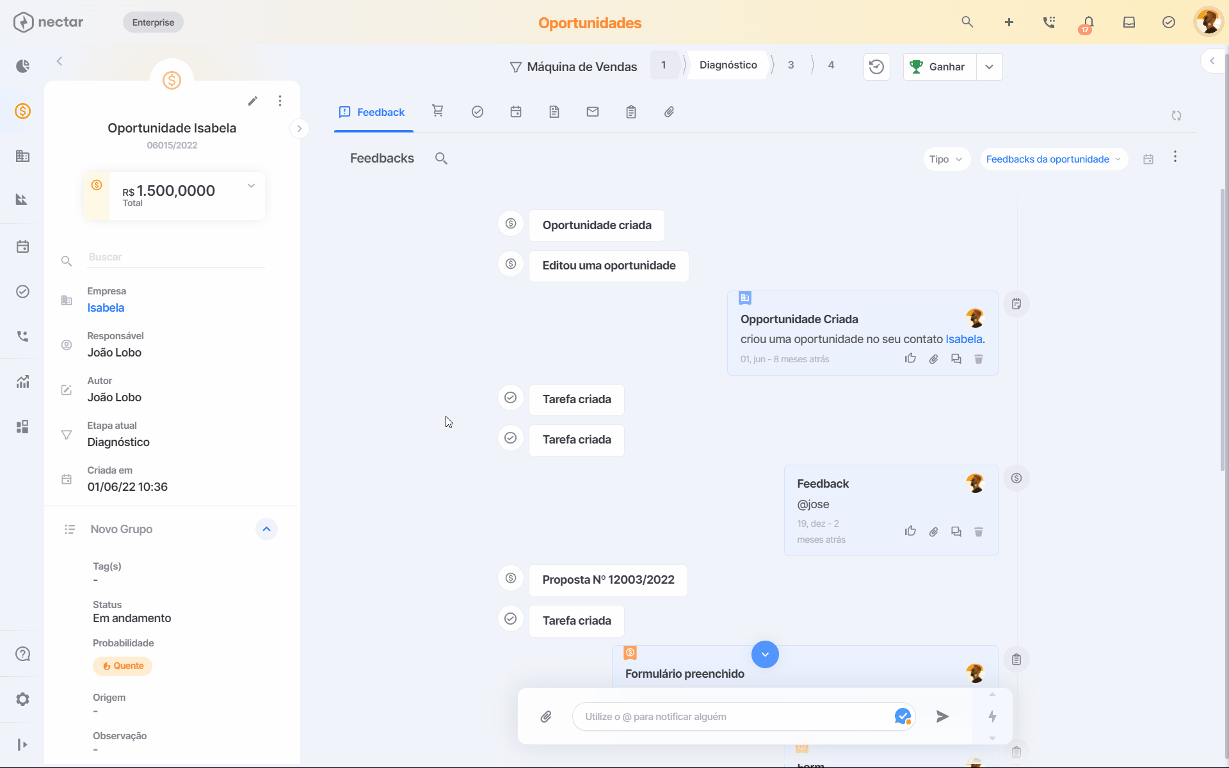Open the Tipo filter dropdown
Image resolution: width=1229 pixels, height=768 pixels.
(x=947, y=159)
